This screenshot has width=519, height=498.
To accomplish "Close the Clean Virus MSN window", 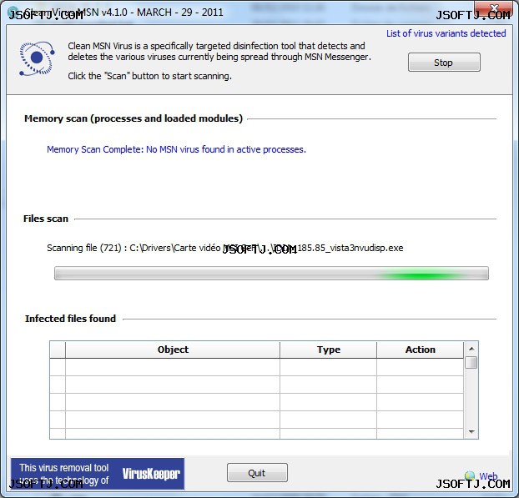I will coord(494,8).
